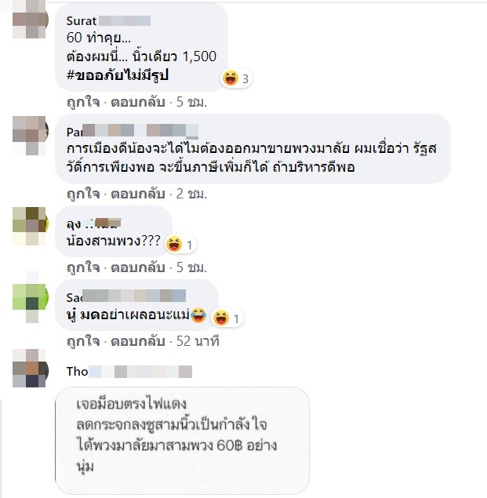Open the 52 นาที timestamp link
This screenshot has height=498, width=487.
click(x=198, y=341)
